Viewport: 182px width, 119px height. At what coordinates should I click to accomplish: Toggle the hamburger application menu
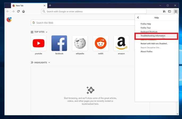pyautogui.click(x=176, y=11)
